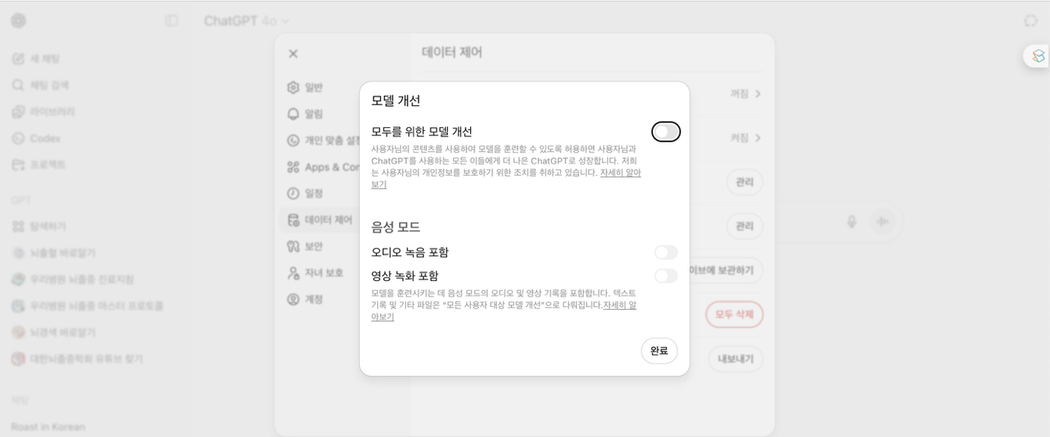Screen dimensions: 1050x437
Task: Click the microphone dictation icon
Action: (852, 222)
